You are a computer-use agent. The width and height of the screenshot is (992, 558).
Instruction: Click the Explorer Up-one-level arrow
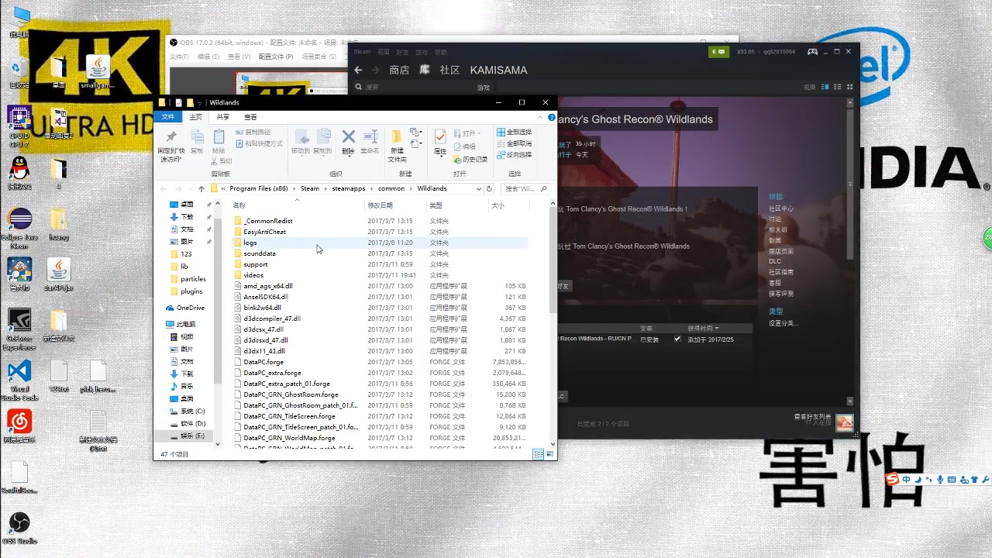(x=201, y=188)
